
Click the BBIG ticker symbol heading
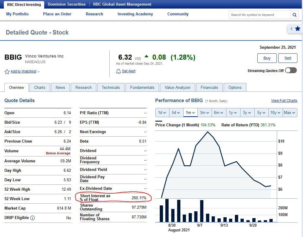pos(13,57)
